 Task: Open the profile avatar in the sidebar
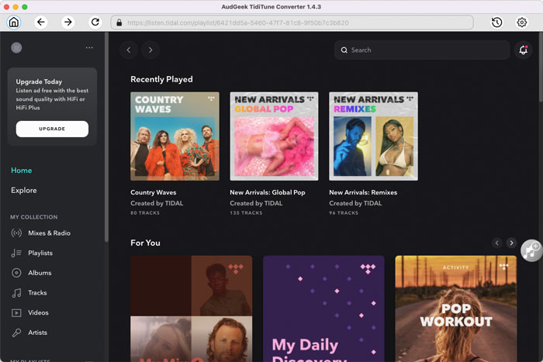[x=16, y=48]
